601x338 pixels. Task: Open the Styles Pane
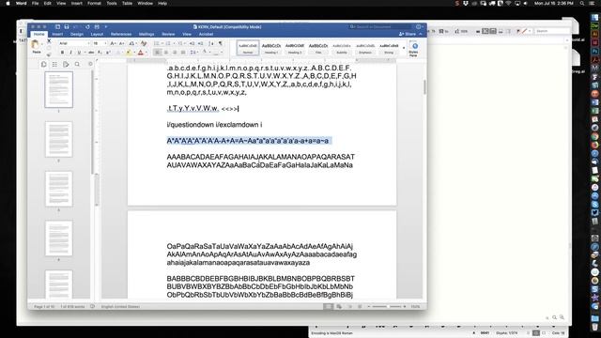414,49
